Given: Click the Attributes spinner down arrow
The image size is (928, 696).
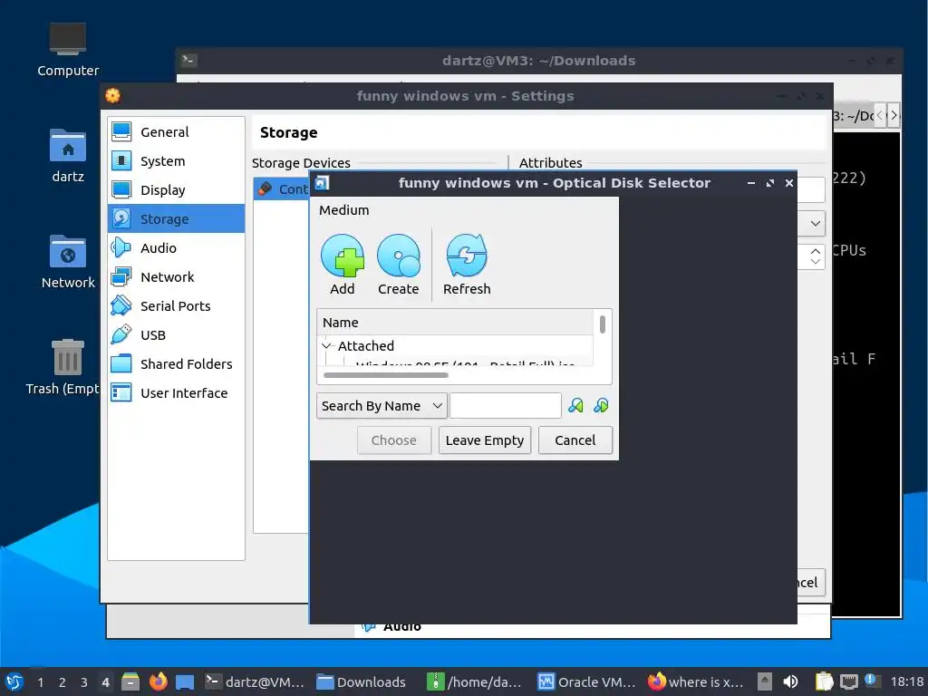Looking at the screenshot, I should [816, 262].
